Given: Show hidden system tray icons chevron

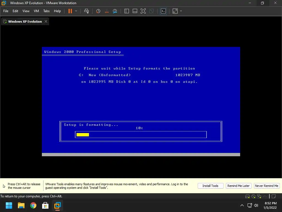Looking at the screenshot, I should point(242,205).
